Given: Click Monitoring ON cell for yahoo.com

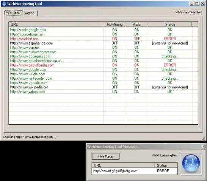Looking at the screenshot, I should (x=114, y=91).
